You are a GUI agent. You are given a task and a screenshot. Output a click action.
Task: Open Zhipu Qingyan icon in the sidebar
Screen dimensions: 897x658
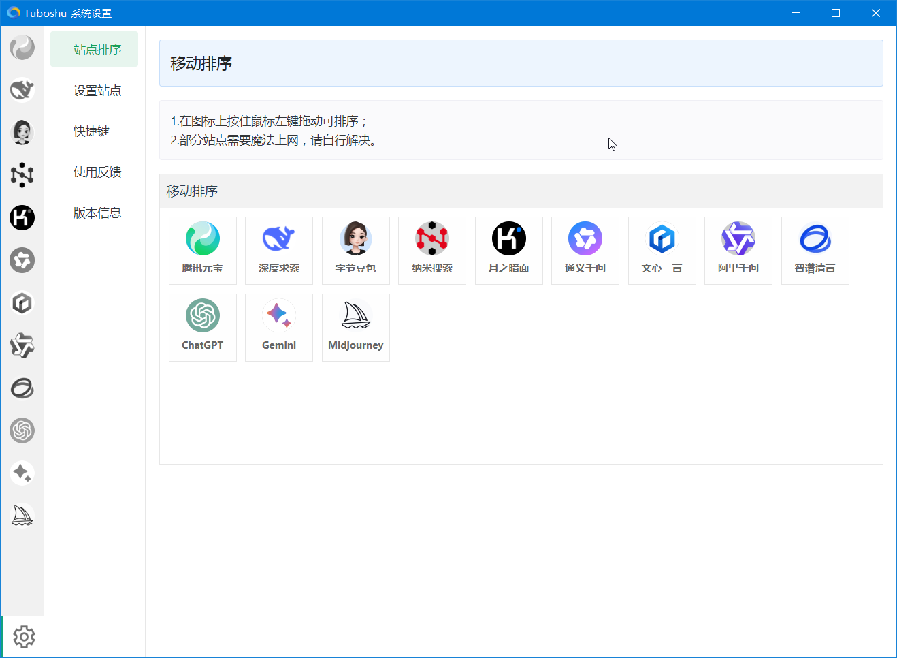22,388
